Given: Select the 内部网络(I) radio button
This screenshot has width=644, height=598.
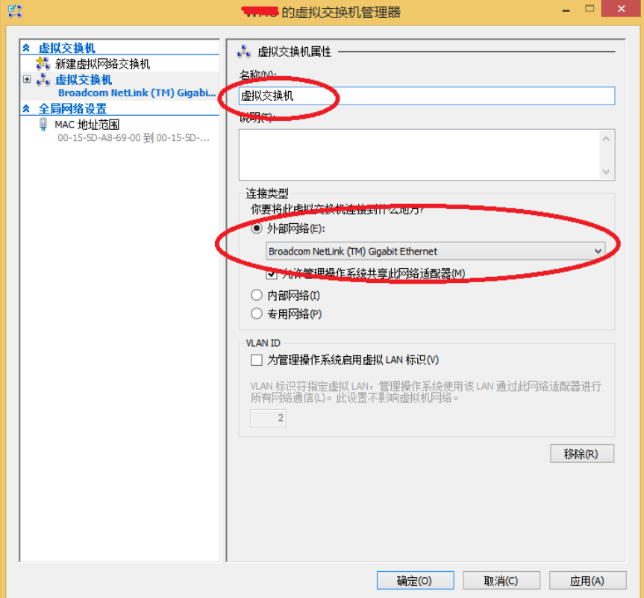Looking at the screenshot, I should click(257, 295).
